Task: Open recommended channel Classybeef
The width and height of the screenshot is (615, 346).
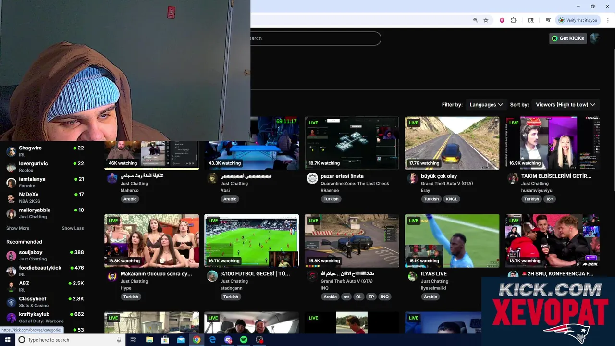Action: 45,302
